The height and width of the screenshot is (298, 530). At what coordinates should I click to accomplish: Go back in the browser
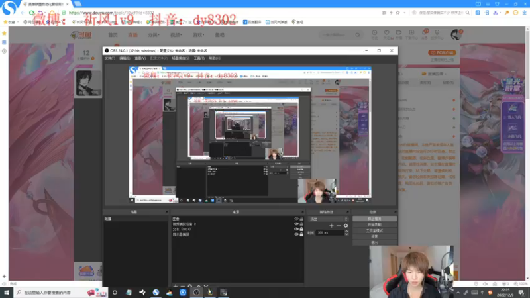pyautogui.click(x=23, y=13)
